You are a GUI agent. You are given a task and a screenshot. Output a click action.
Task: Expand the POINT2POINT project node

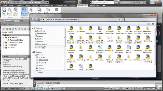pyautogui.click(x=4, y=45)
